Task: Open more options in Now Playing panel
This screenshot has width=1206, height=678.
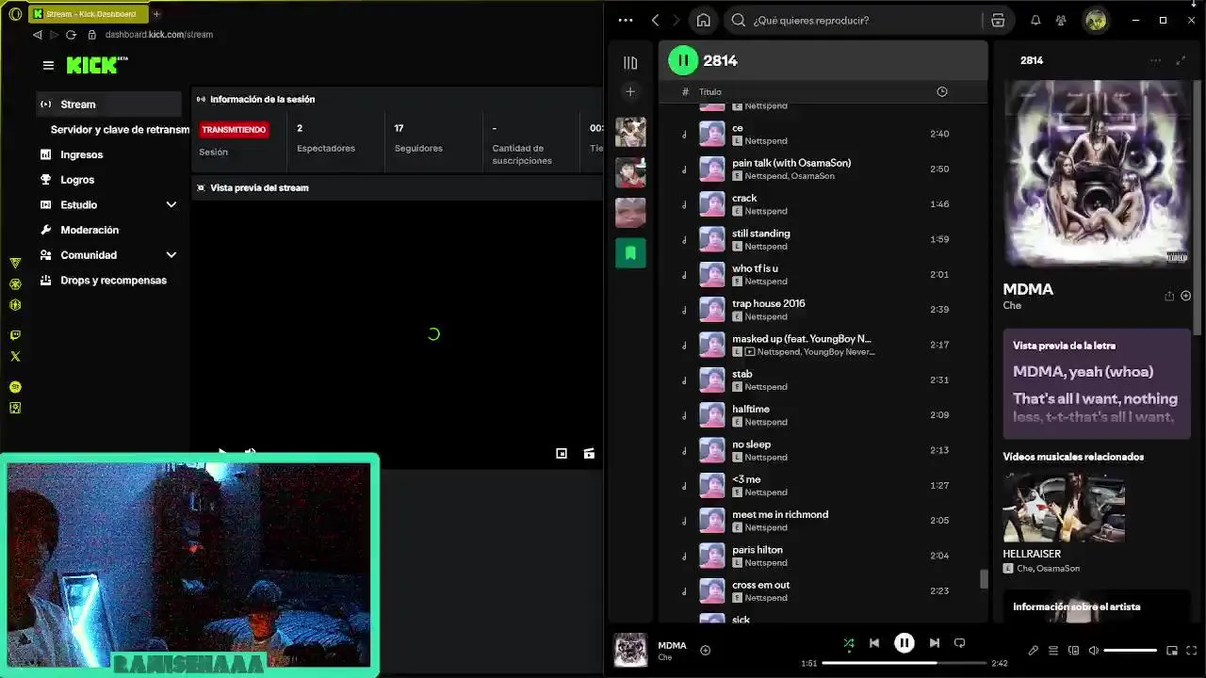Action: [x=1155, y=60]
